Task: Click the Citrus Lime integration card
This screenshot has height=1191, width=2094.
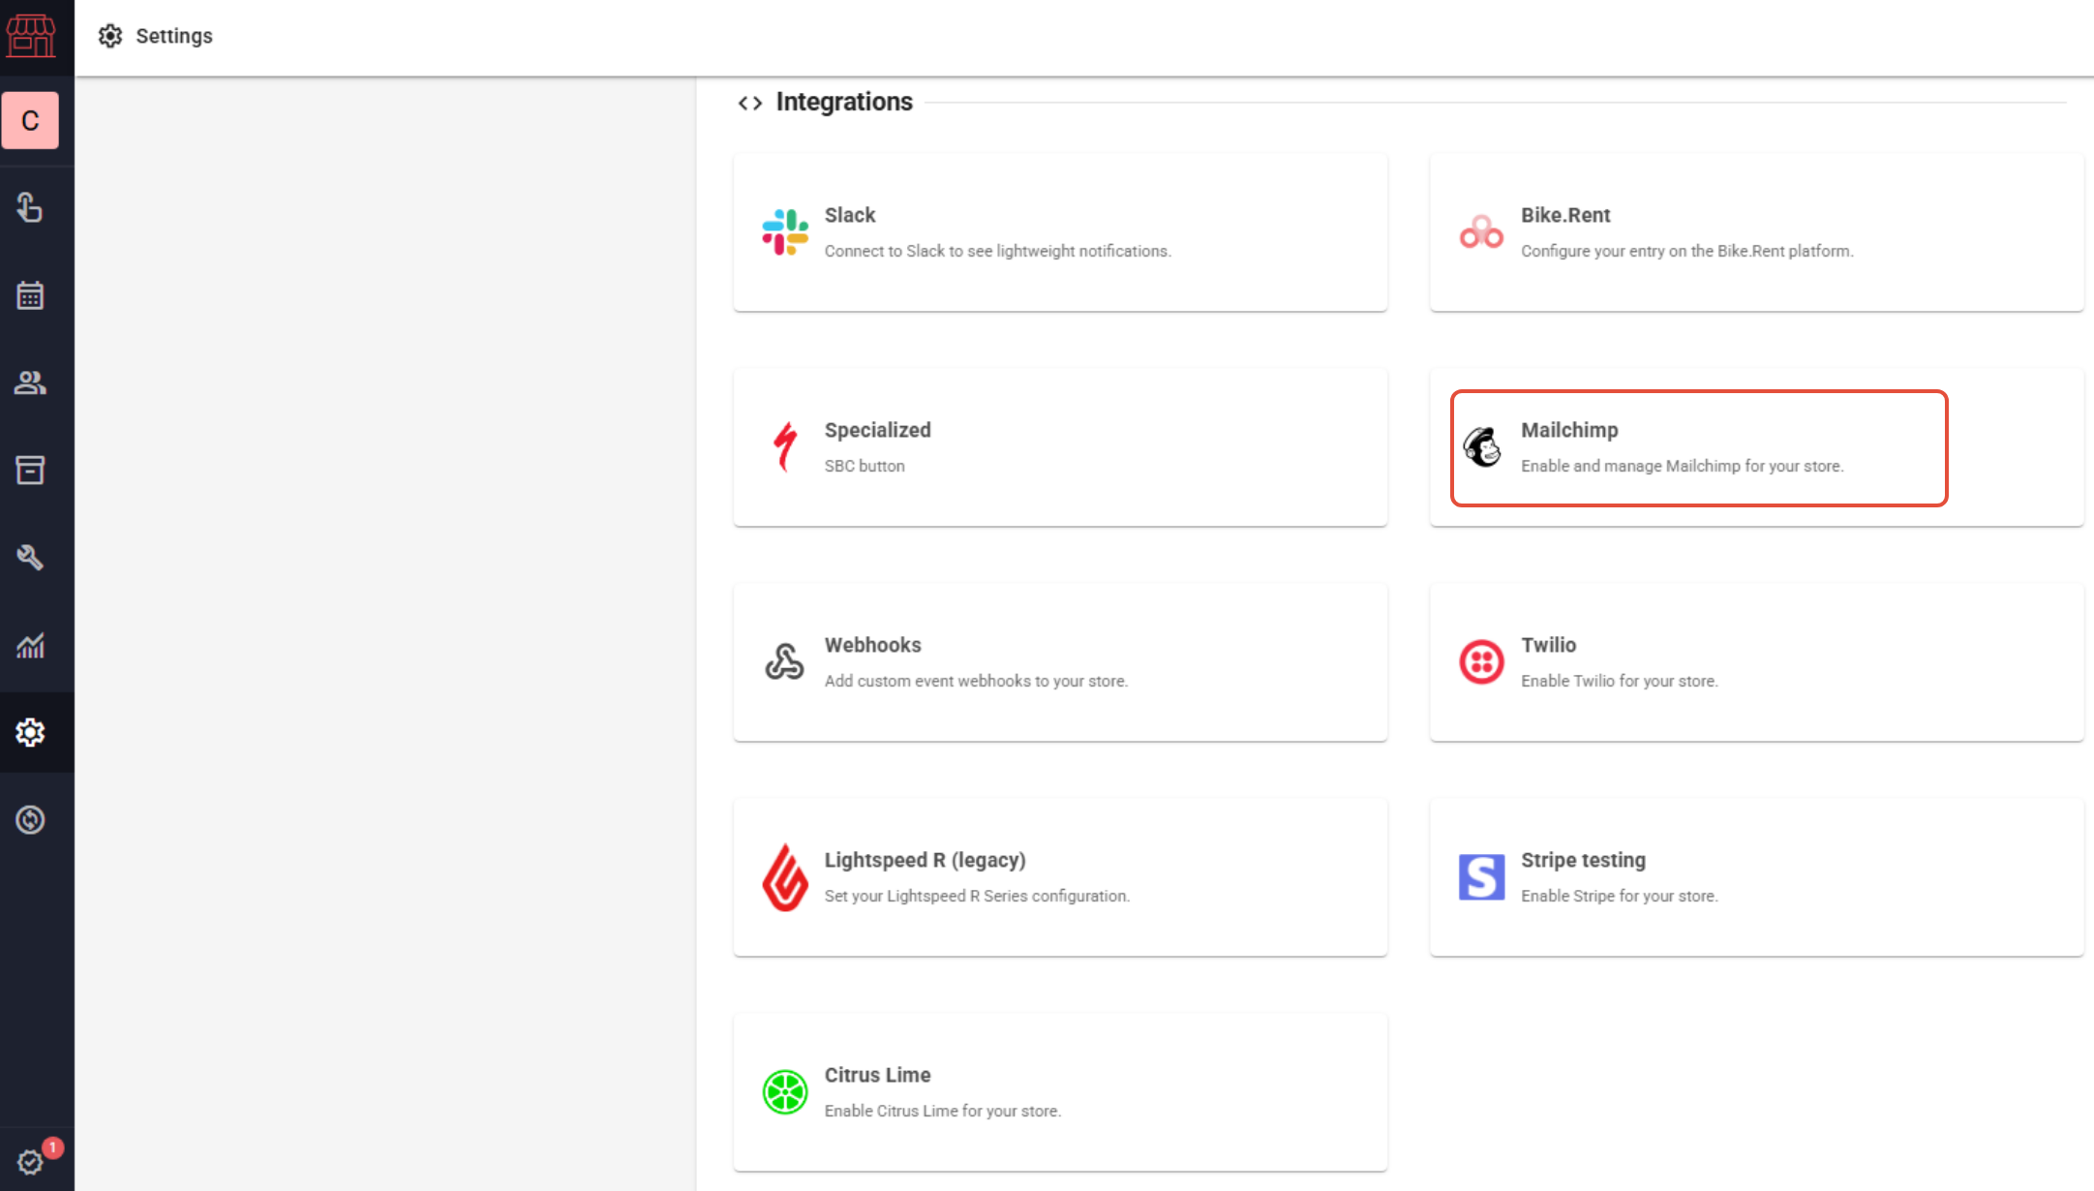Action: click(x=1060, y=1092)
